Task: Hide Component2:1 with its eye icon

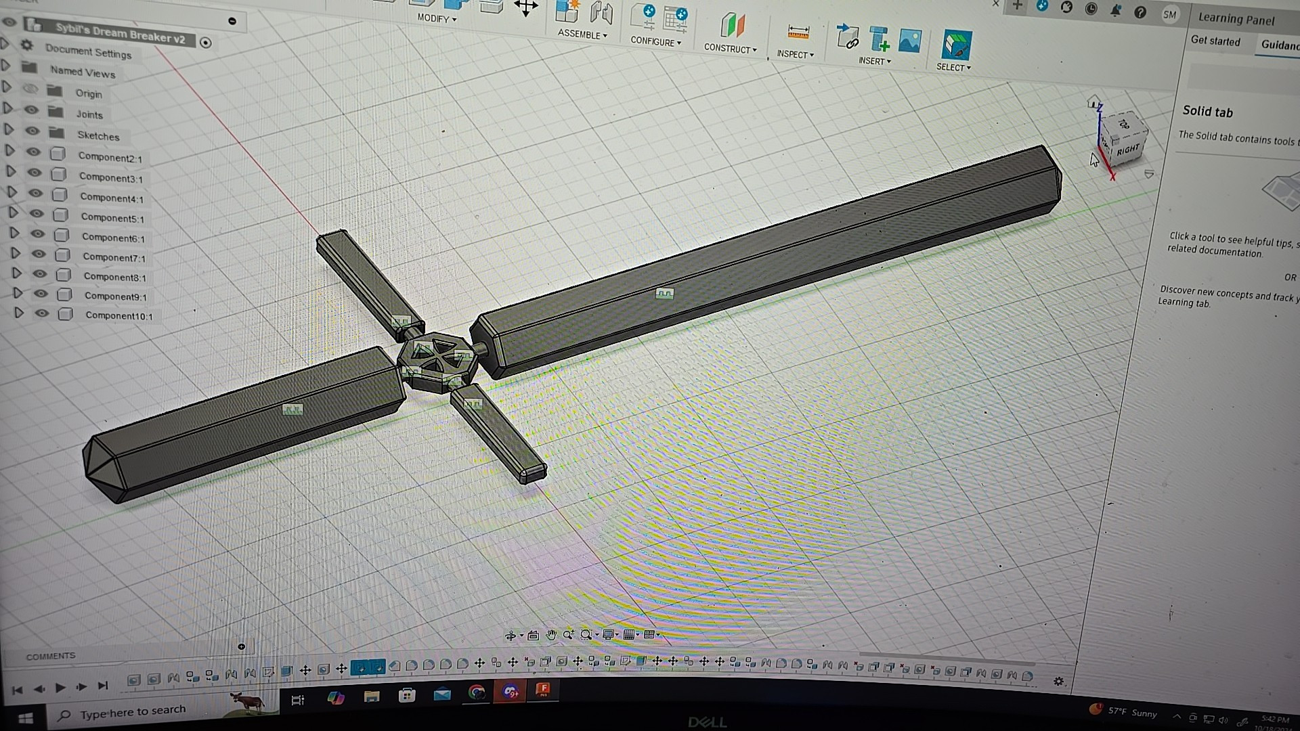Action: (33, 152)
